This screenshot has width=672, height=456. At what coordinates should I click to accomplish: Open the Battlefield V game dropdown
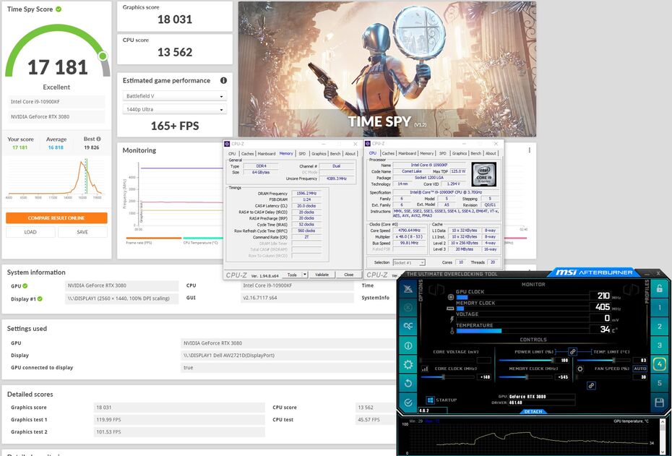(174, 96)
